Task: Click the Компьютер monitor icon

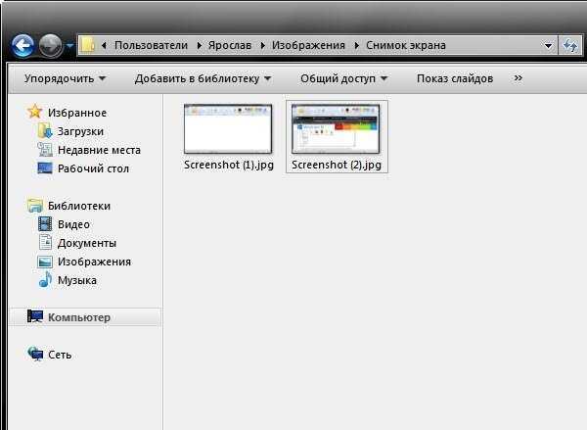Action: pyautogui.click(x=35, y=316)
